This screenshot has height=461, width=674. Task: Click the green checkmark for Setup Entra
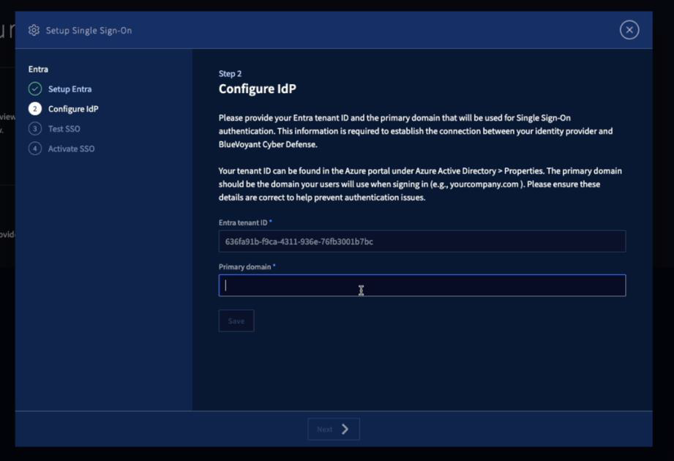tap(35, 89)
